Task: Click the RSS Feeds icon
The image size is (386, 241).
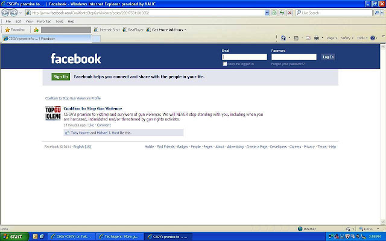Action: [x=296, y=38]
